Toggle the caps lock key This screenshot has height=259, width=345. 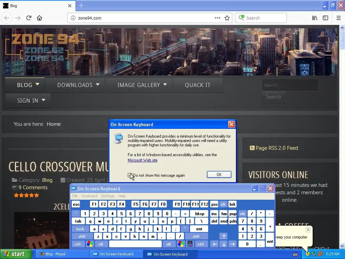80,229
